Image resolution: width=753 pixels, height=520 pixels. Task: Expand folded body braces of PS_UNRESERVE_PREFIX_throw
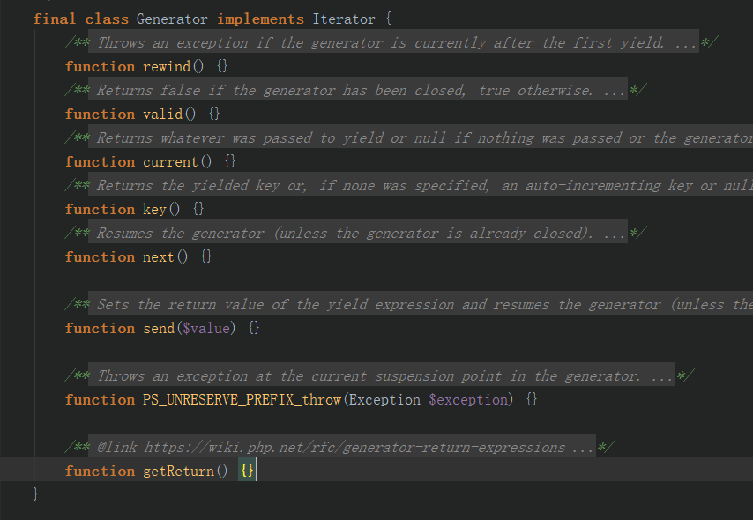[x=531, y=399]
